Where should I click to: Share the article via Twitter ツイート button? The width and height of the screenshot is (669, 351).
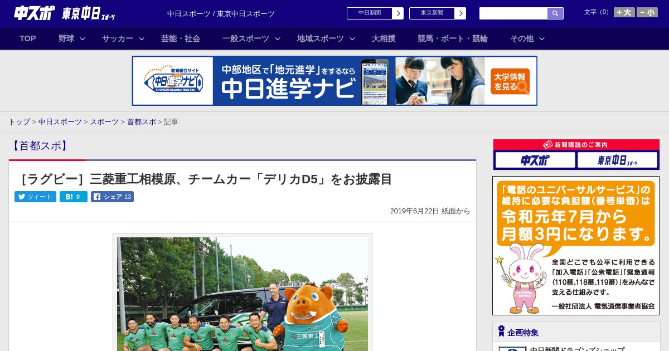pos(35,197)
